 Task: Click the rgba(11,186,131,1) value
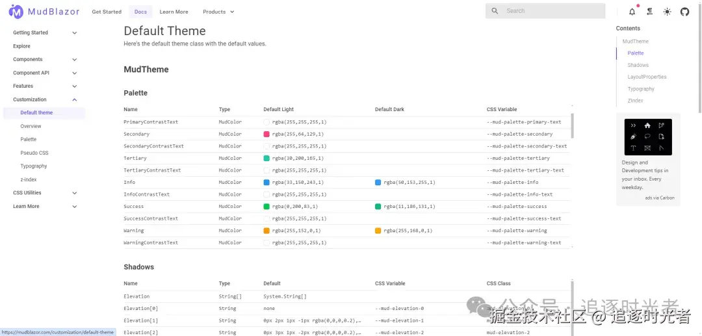409,207
